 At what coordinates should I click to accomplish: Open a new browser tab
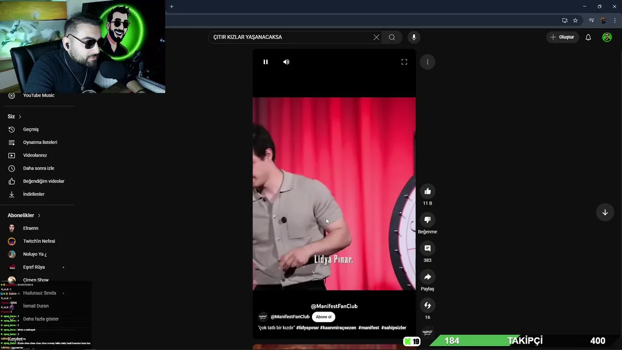coord(172,6)
